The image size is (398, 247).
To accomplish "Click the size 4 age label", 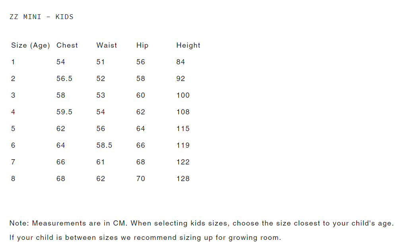I will coord(13,112).
